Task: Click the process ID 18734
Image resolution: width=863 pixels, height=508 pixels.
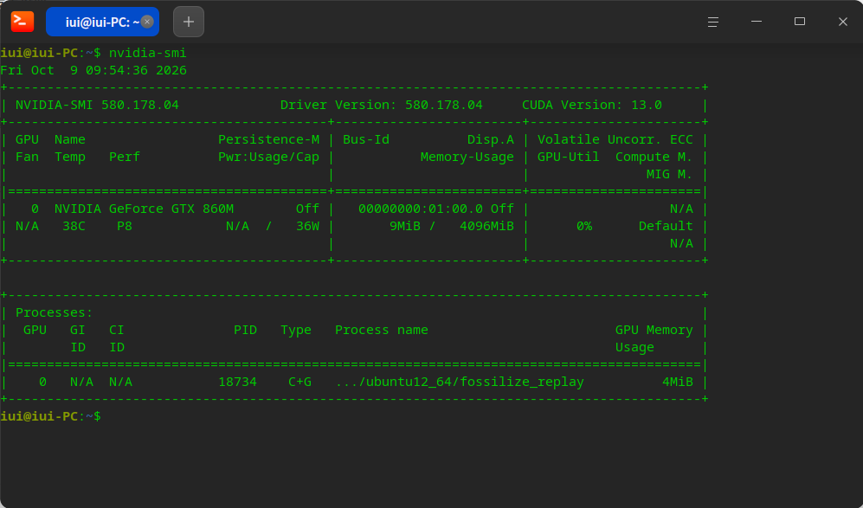Action: pos(238,382)
